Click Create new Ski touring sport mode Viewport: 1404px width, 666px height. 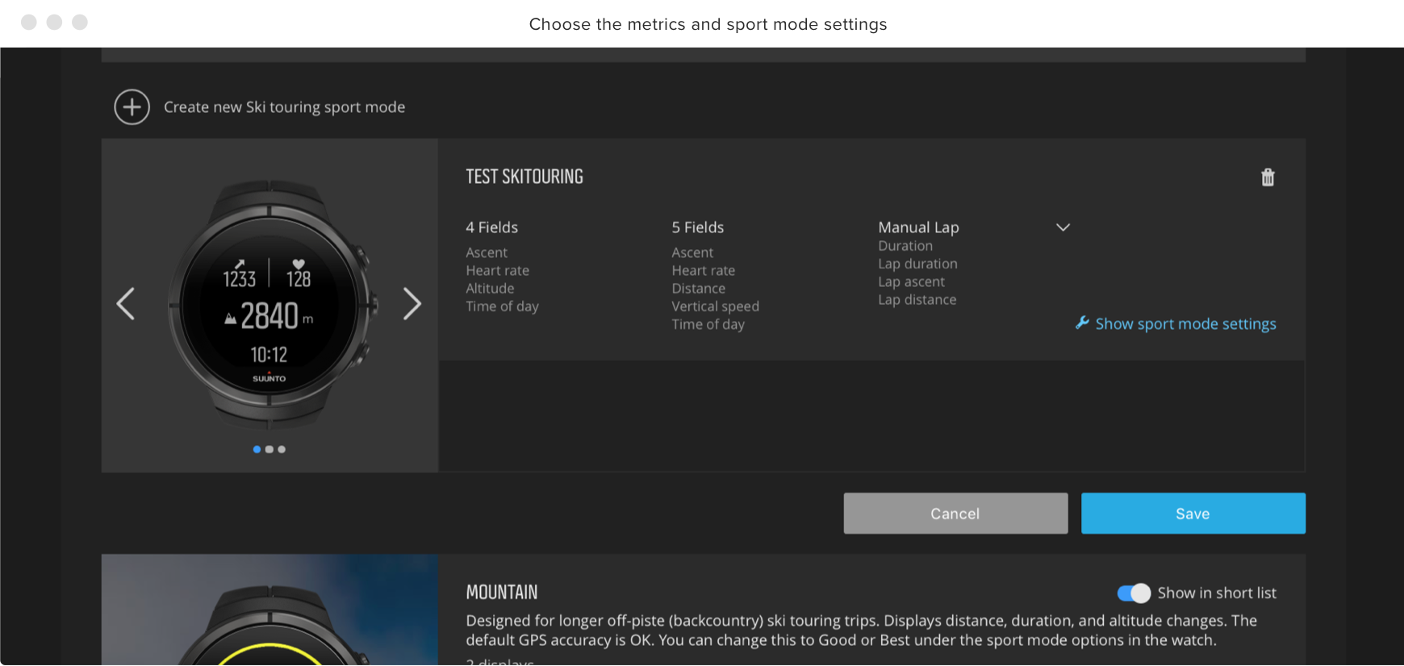(284, 107)
